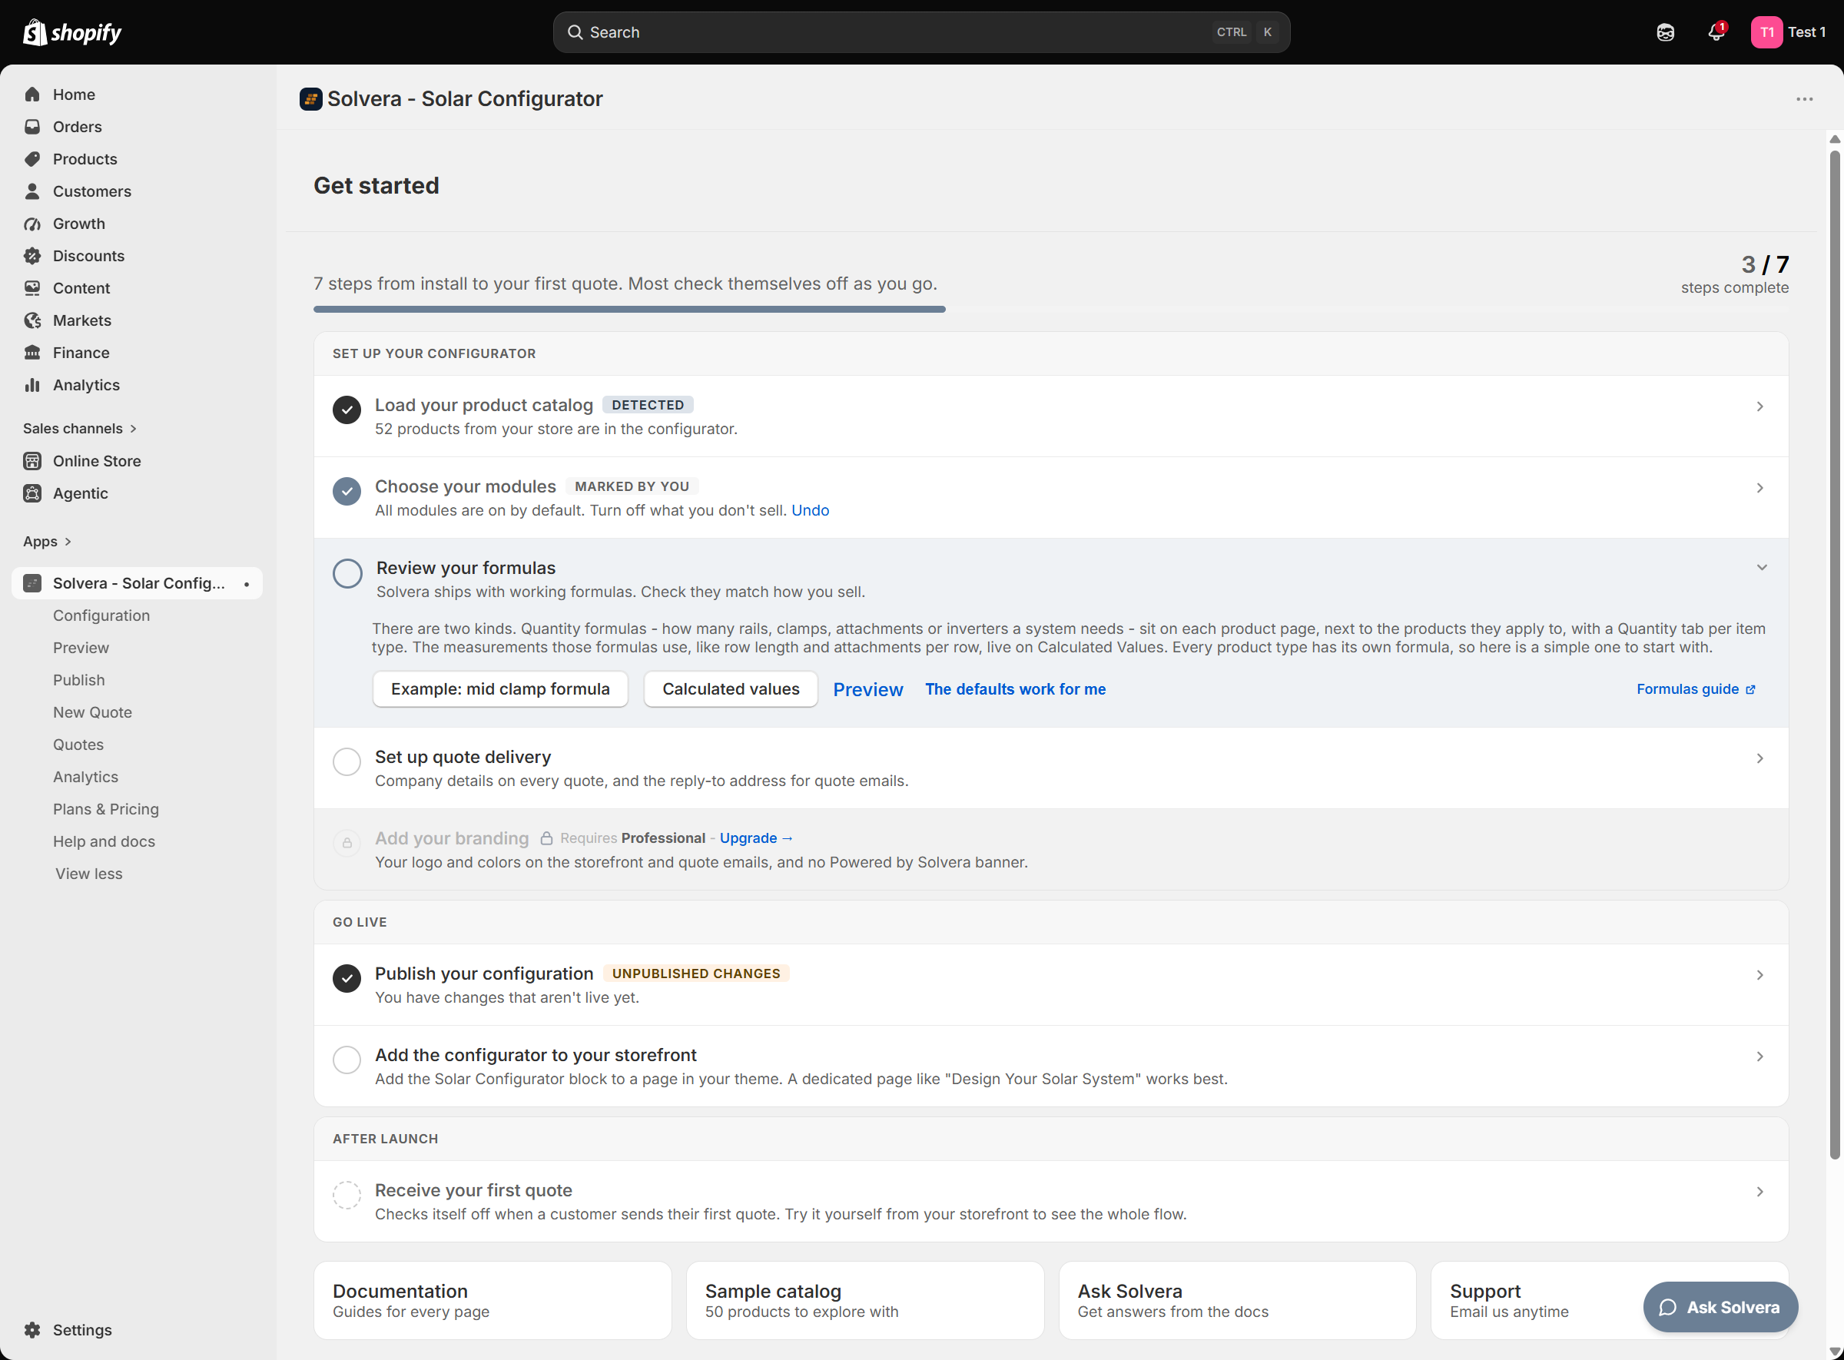1844x1360 pixels.
Task: Click the Markets globe icon
Action: pos(32,320)
